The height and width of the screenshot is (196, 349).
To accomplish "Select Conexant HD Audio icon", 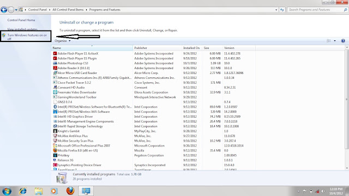I will point(55,88).
